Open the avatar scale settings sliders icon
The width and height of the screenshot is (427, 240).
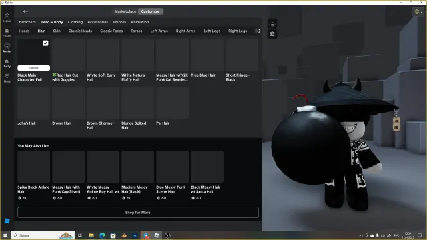coord(272,34)
